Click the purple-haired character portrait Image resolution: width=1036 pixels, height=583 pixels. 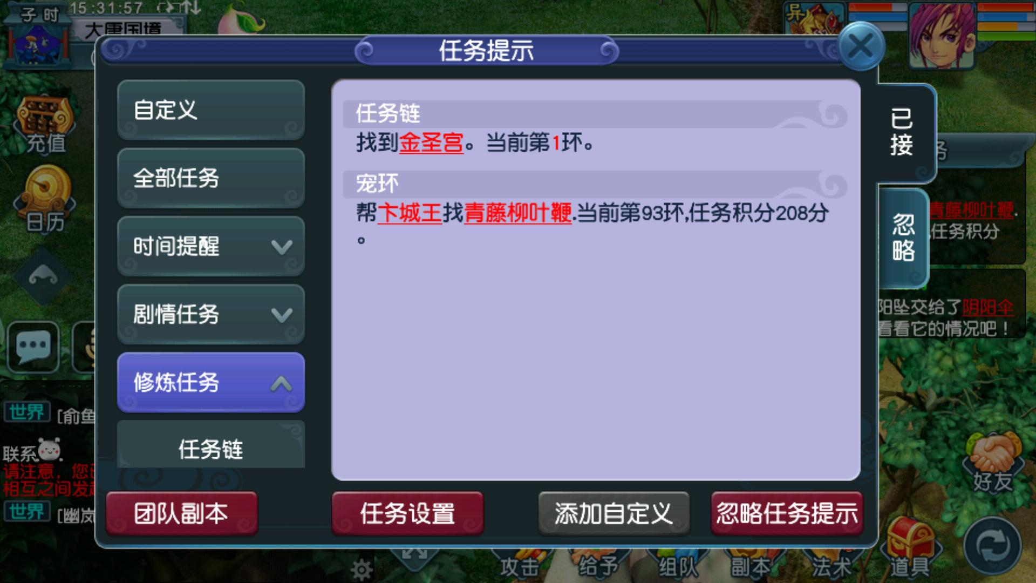click(942, 36)
